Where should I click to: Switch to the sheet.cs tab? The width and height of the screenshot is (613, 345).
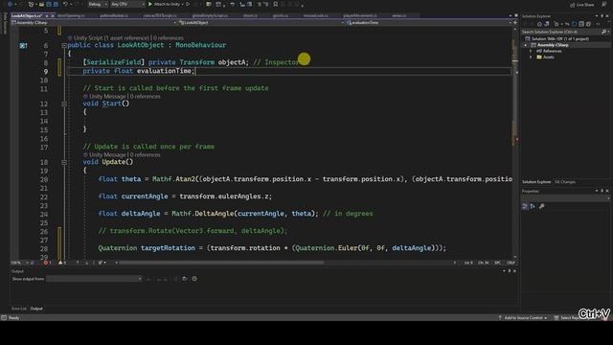point(250,15)
